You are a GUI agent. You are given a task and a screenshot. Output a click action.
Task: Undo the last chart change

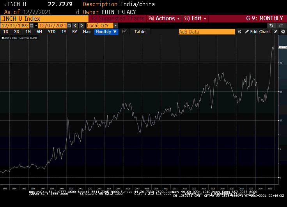271,25
